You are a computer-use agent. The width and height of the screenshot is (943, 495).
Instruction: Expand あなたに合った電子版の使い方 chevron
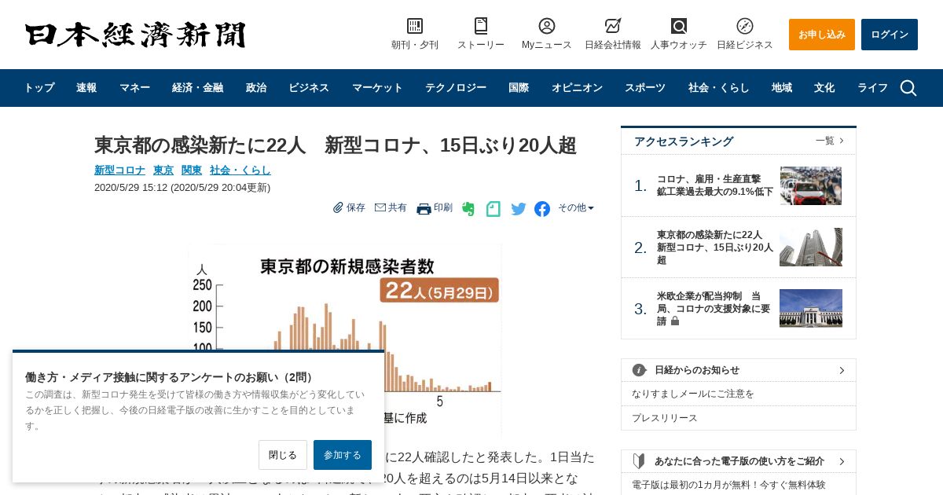tap(842, 461)
